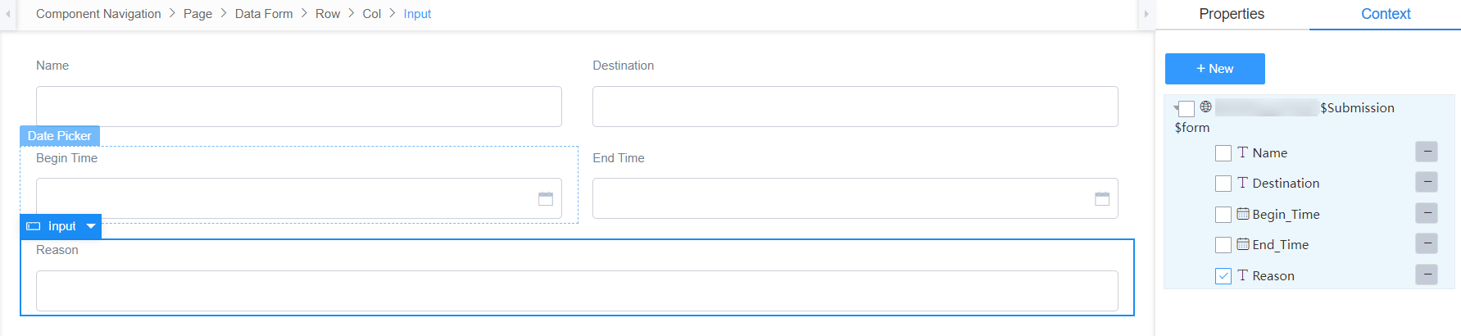Remove the Reason field with its minus button
Viewport: 1461px width, 336px height.
[x=1427, y=275]
